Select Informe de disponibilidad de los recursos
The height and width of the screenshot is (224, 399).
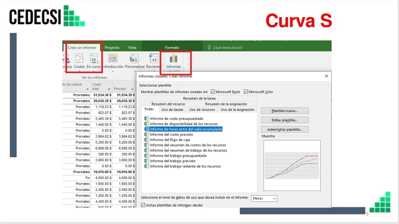tap(184, 124)
